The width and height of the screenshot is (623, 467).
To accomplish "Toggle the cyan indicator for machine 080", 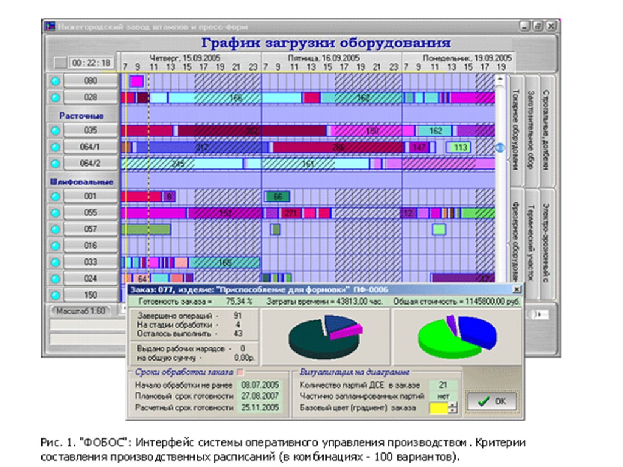I will [x=55, y=81].
